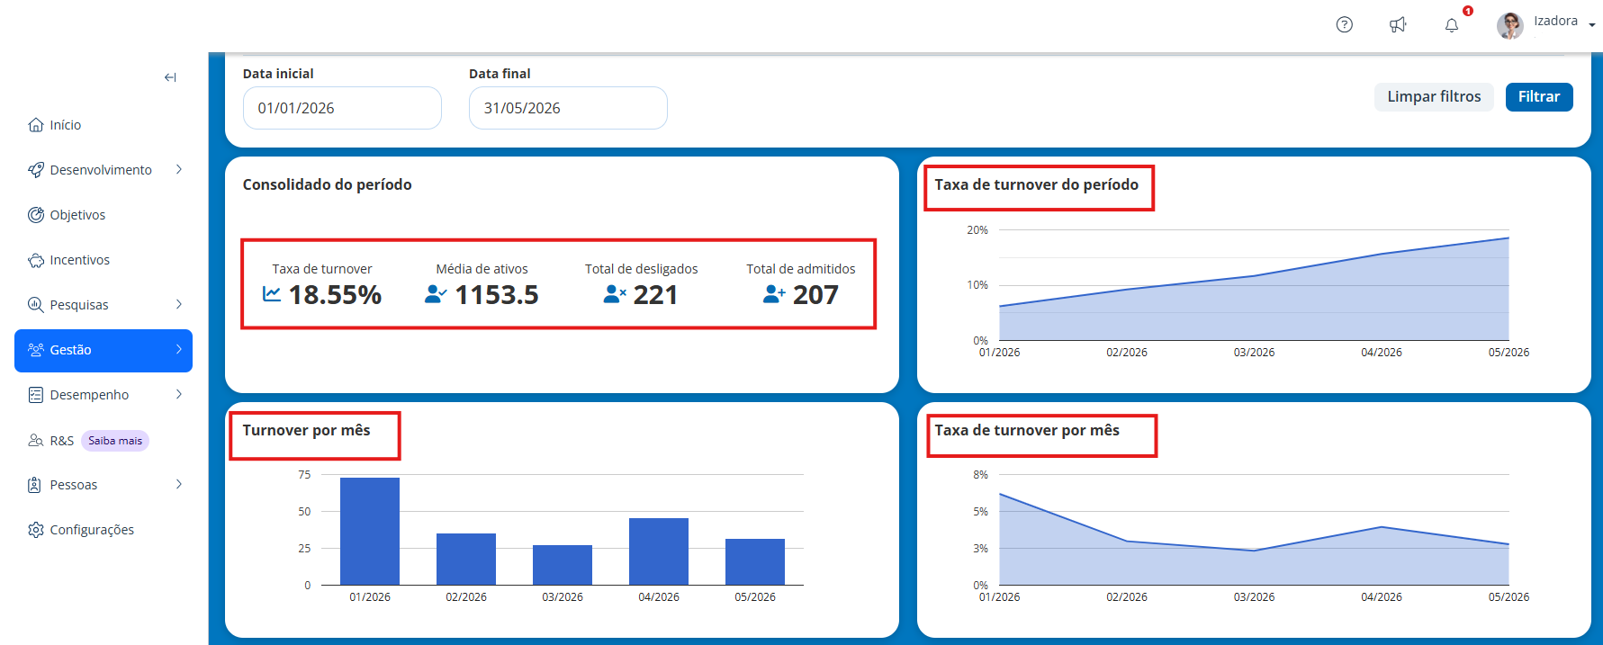
Task: Click the Incentivos piggy bank icon
Action: [x=36, y=260]
